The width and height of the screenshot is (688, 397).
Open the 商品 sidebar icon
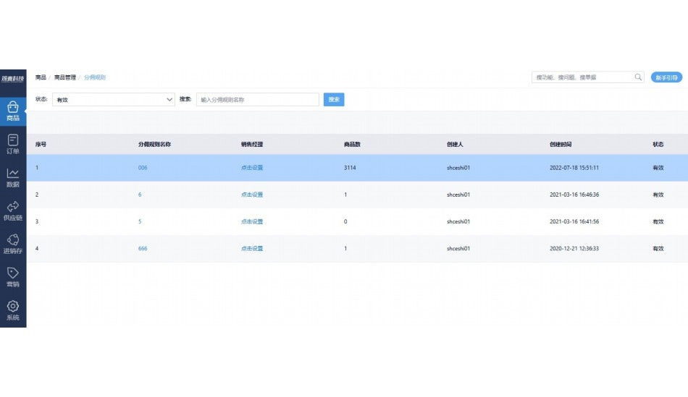[13, 111]
